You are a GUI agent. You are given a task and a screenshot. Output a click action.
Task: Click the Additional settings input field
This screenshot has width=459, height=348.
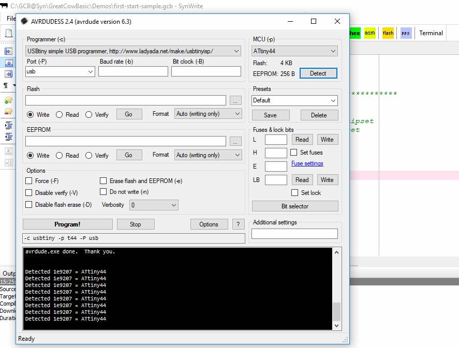[294, 234]
